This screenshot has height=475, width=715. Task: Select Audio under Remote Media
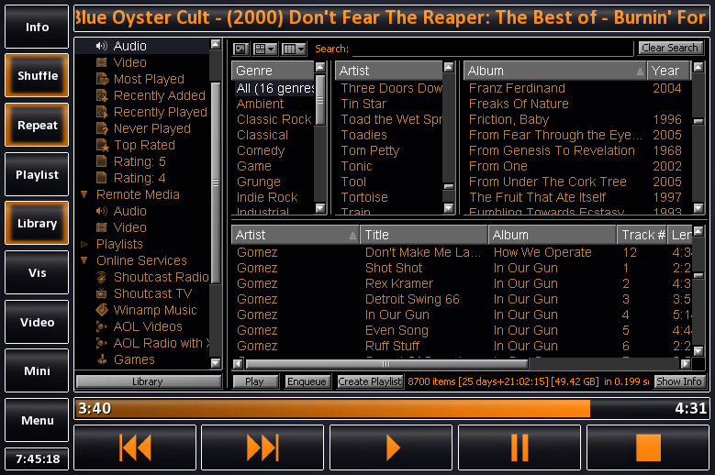130,211
